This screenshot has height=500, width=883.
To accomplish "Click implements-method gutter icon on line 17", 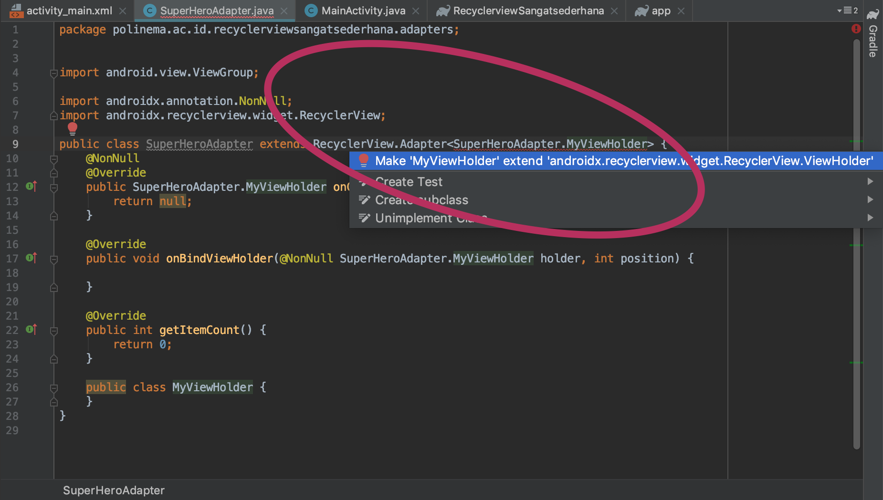I will click(x=31, y=258).
